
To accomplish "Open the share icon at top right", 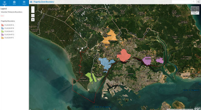I will coord(199,2).
